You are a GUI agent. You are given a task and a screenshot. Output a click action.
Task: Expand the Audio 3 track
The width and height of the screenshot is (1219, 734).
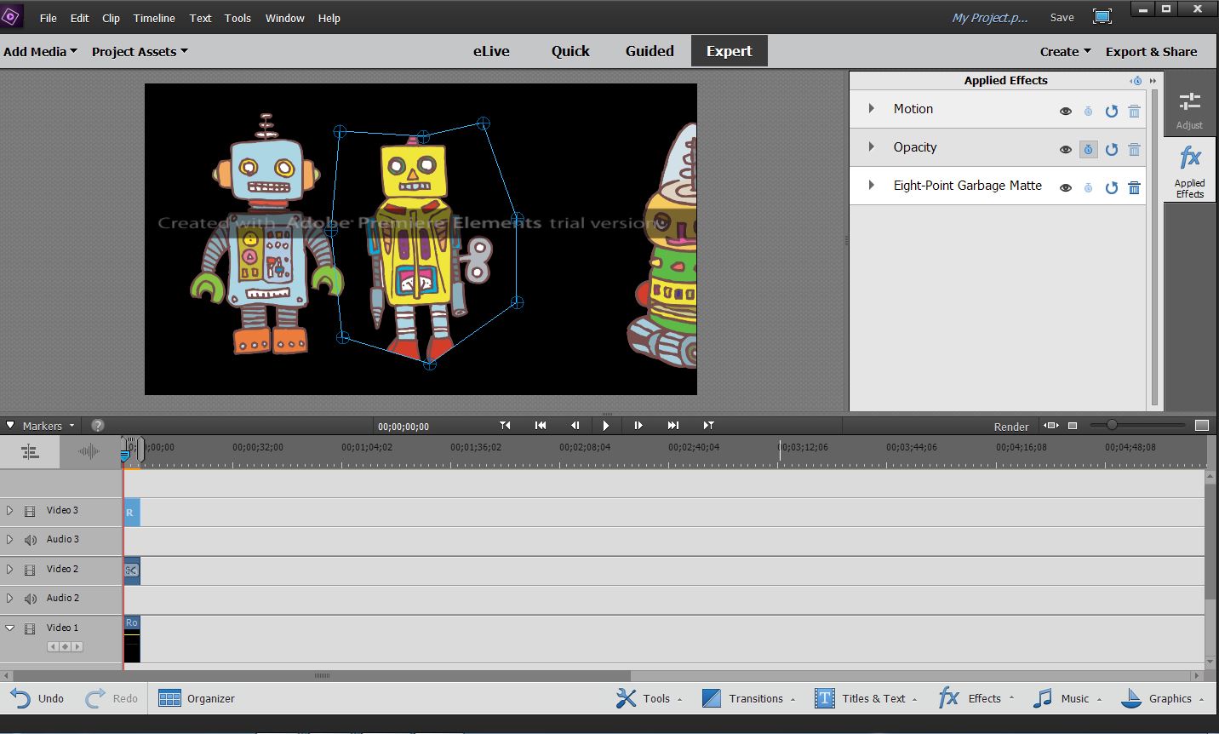9,540
